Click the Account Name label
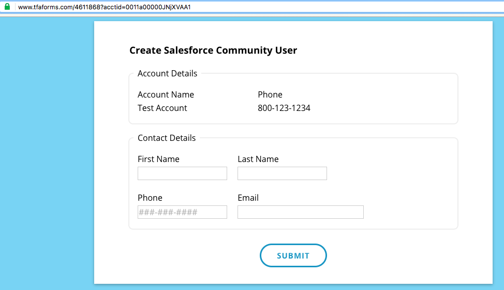The image size is (504, 290). 166,94
